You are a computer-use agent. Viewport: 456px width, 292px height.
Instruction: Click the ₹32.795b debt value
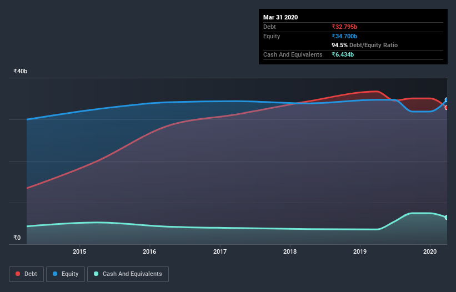[x=344, y=27]
